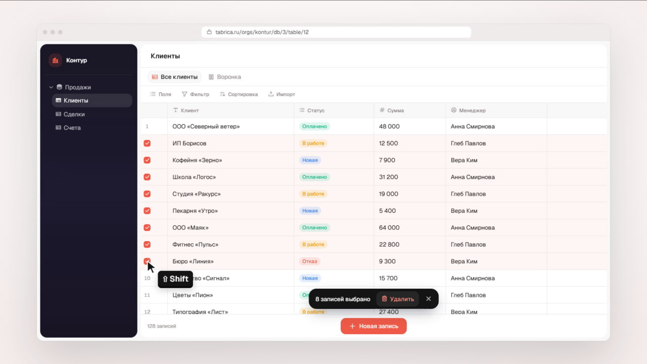Click row number 1 of ООО «Северный ветер»
The height and width of the screenshot is (364, 647).
pos(147,126)
